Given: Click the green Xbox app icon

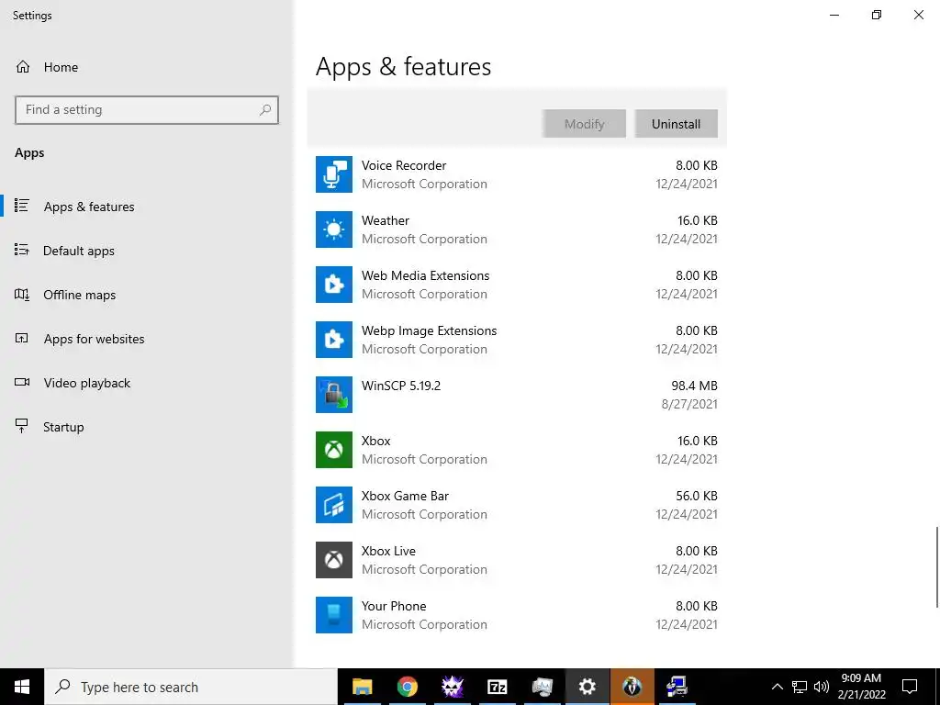Looking at the screenshot, I should 334,450.
